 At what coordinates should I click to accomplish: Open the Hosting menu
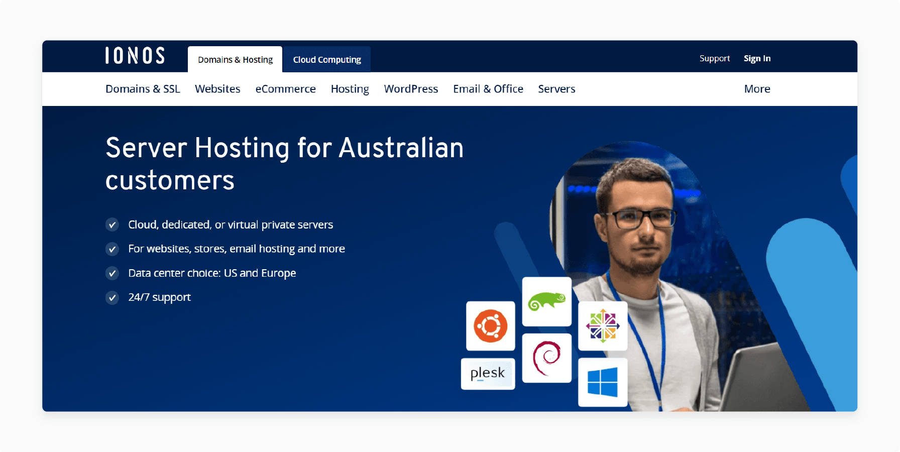pos(350,89)
